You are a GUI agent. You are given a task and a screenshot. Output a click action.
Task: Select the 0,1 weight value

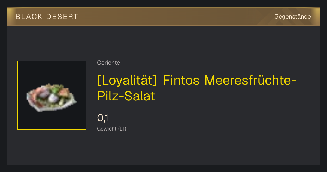pyautogui.click(x=103, y=118)
